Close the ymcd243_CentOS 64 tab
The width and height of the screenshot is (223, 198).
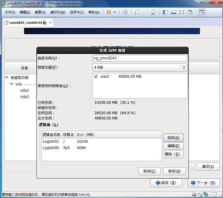(50, 22)
